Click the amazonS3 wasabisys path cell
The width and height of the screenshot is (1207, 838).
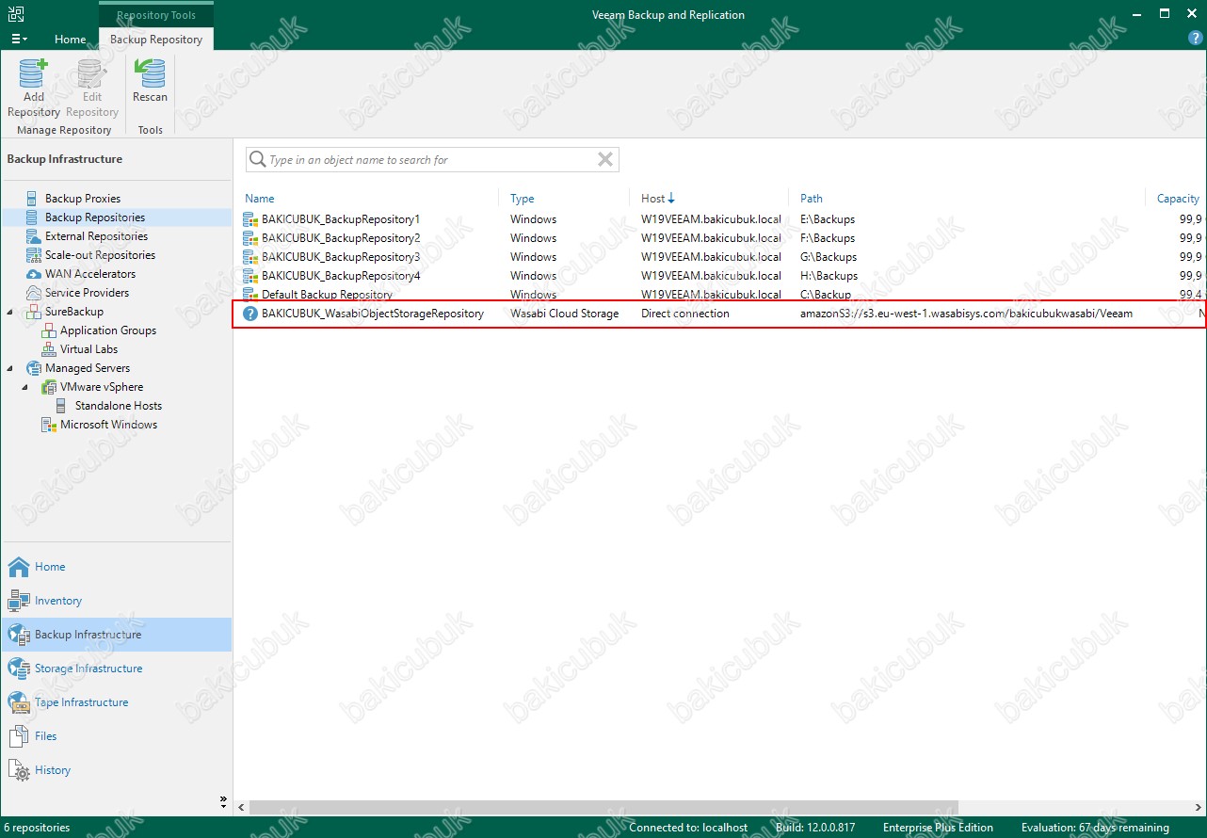[966, 314]
